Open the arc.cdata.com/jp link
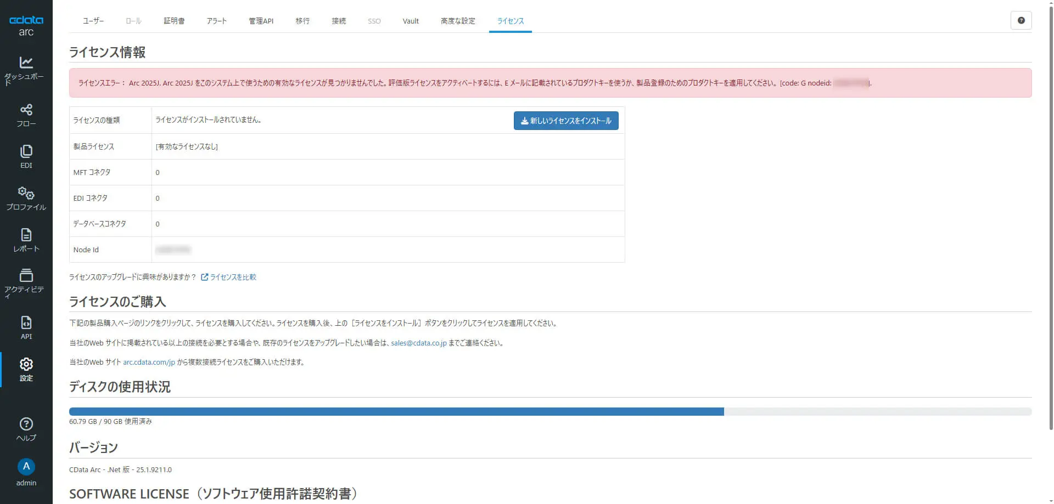1054x504 pixels. 149,362
